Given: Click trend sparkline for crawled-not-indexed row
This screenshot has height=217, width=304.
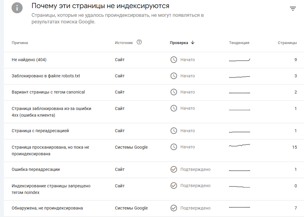Looking at the screenshot, I should 239,146.
